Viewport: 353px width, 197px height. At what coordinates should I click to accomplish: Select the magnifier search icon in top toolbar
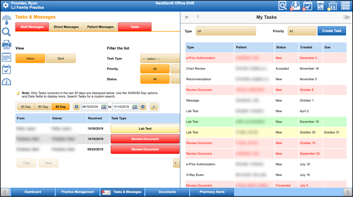282,5
